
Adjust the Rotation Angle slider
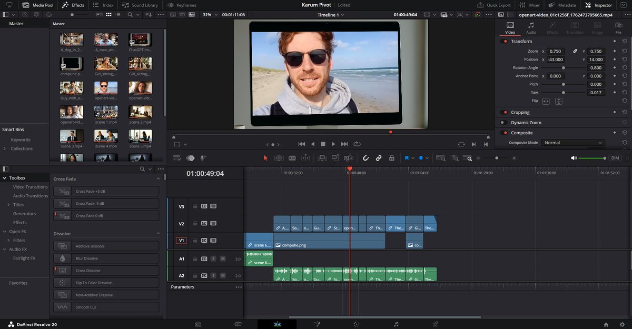coord(564,68)
